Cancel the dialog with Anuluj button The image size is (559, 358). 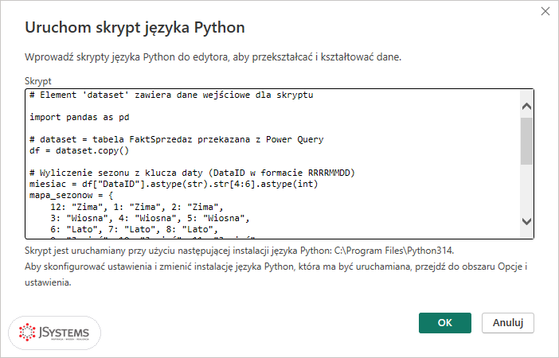[508, 323]
